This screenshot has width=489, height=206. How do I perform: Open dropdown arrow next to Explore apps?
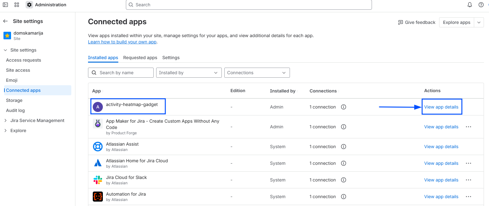point(479,22)
